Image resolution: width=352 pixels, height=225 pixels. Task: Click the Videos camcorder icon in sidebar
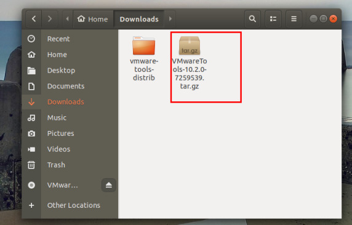pos(31,149)
